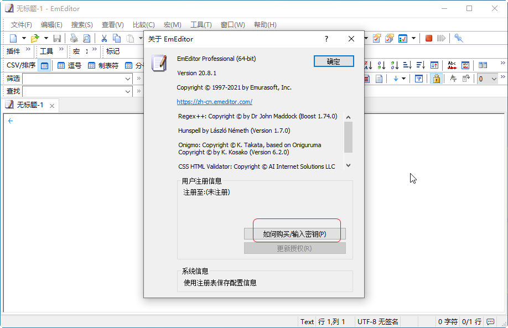508x328 pixels.
Task: Click the 确定 button in the About dialog
Action: (x=334, y=61)
